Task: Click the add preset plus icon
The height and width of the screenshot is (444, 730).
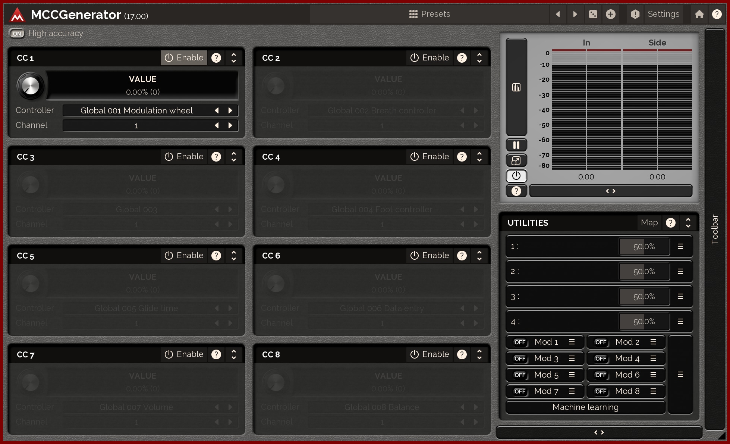Action: pos(610,14)
